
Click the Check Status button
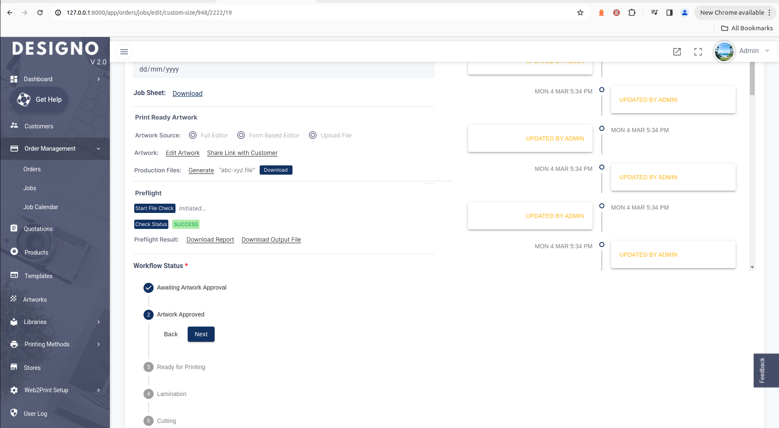click(152, 224)
